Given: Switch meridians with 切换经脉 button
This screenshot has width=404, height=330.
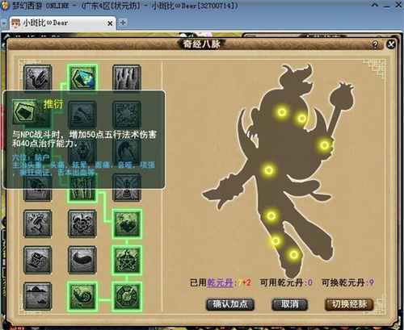Looking at the screenshot, I should tap(349, 304).
